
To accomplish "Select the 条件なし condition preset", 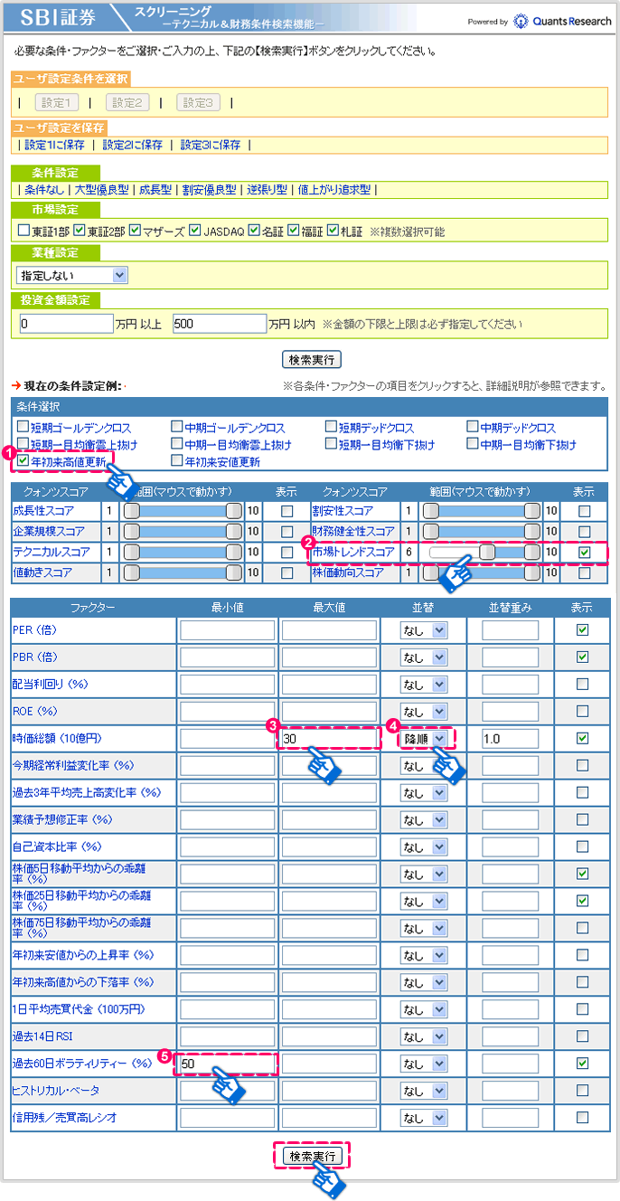I will [44, 190].
